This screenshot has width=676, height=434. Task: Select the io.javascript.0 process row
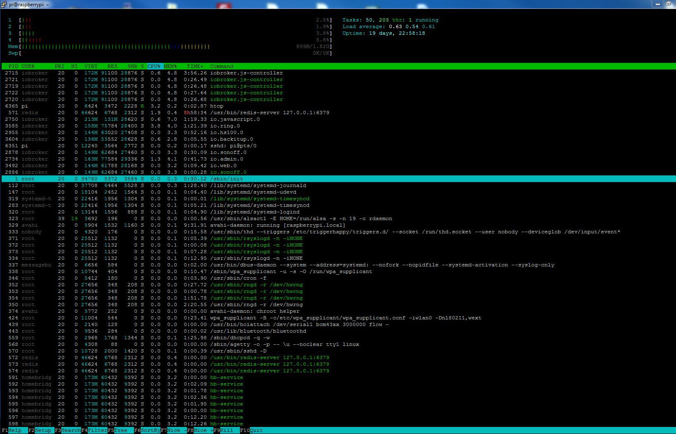coord(235,119)
